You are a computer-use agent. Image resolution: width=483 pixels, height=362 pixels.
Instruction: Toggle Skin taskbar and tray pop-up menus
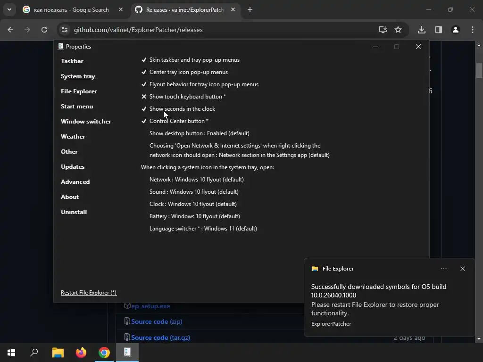pos(191,60)
